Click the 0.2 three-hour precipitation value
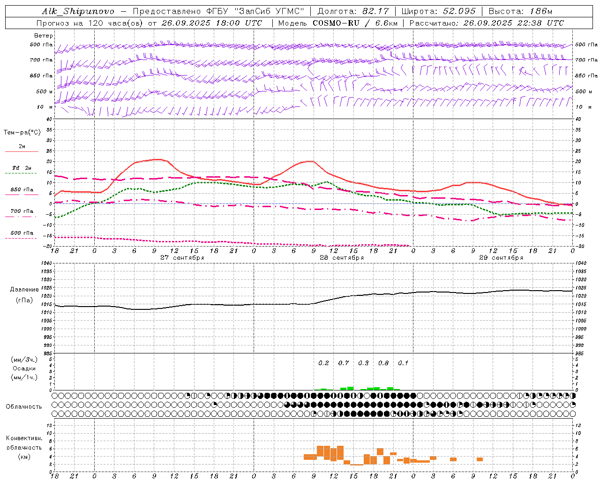Viewport: 600px width, 480px height. click(323, 363)
